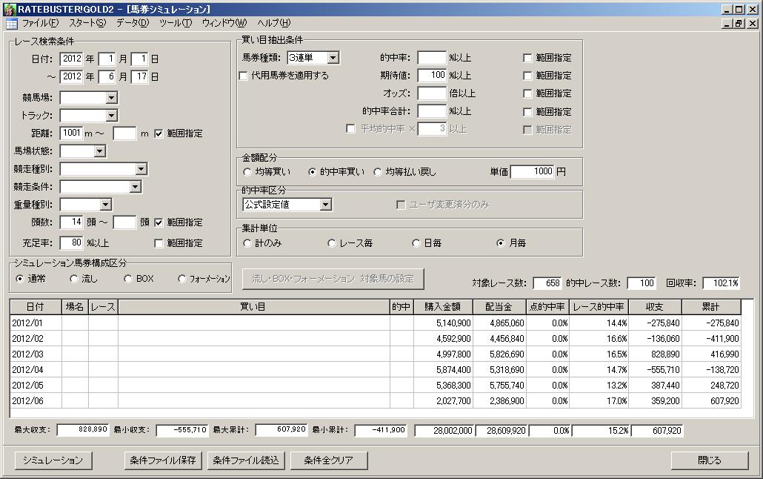Uncheck 範囲指定 for 頭数
Image resolution: width=763 pixels, height=479 pixels.
pyautogui.click(x=159, y=222)
